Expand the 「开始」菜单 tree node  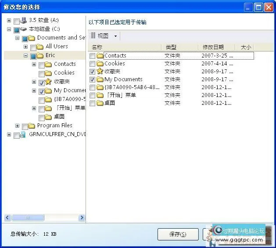tap(34, 108)
